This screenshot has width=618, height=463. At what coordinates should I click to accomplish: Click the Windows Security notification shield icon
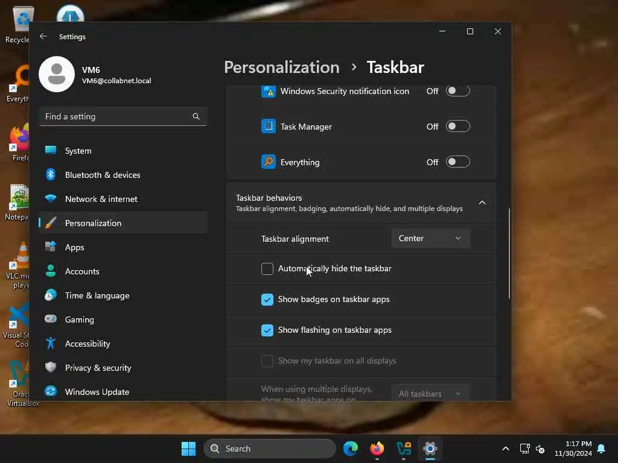pos(269,91)
